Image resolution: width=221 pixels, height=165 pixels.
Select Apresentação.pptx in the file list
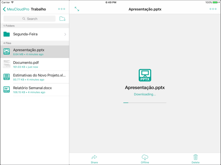[x=35, y=52]
